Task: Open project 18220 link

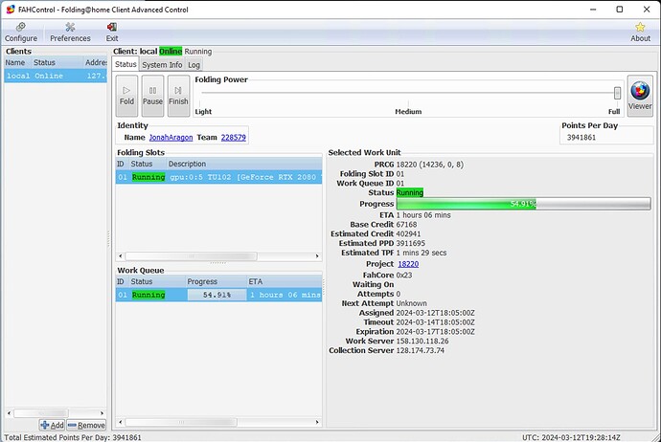Action: pos(408,264)
